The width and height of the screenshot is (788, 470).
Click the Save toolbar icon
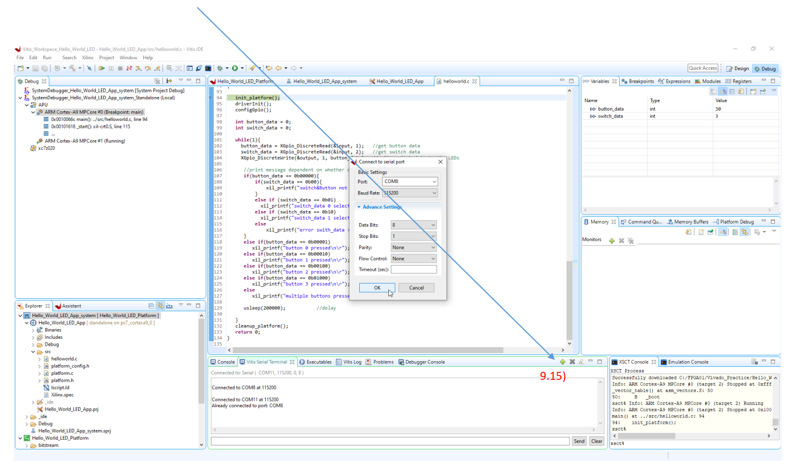coord(35,68)
